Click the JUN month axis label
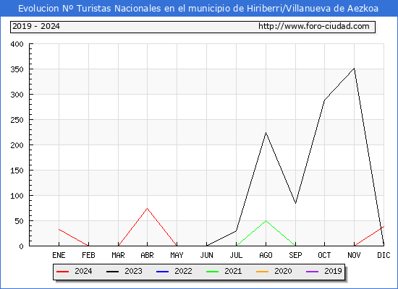Image resolution: width=398 pixels, height=289 pixels. pos(207,255)
